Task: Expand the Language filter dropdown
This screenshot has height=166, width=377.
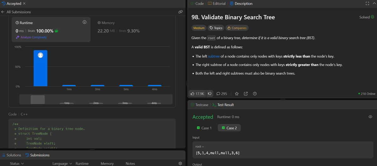Action: click(62, 163)
